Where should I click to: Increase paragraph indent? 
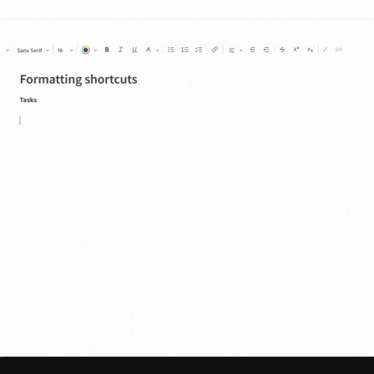[253, 50]
